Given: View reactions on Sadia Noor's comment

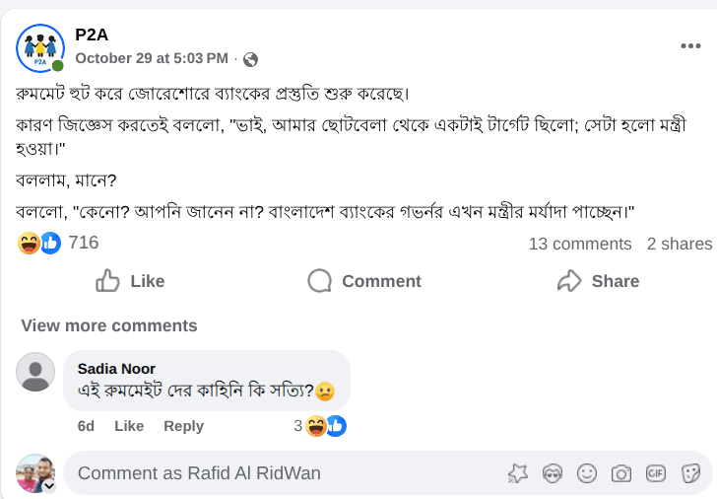Looking at the screenshot, I should pyautogui.click(x=321, y=426).
